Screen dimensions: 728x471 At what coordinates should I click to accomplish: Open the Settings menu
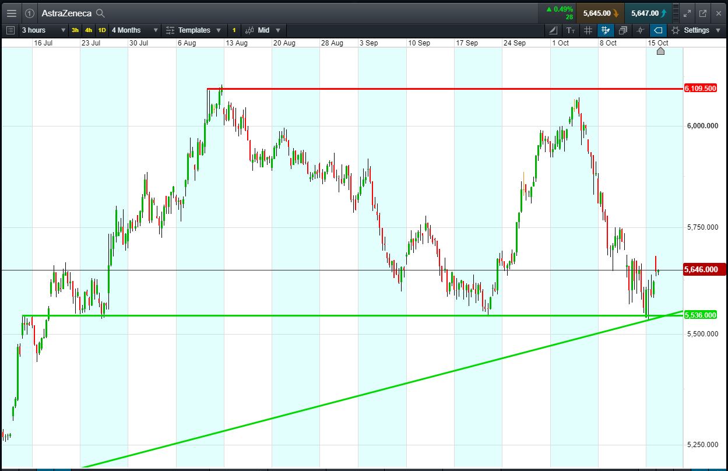pyautogui.click(x=696, y=30)
